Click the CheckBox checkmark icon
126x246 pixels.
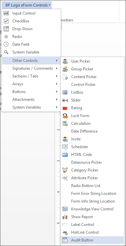pyautogui.click(x=6, y=21)
